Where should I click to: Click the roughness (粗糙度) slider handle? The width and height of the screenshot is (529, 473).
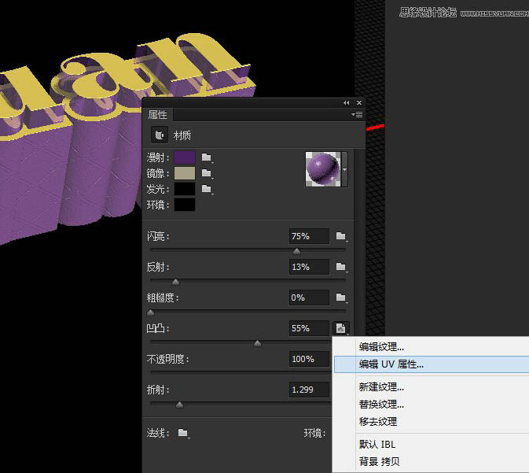(x=150, y=312)
